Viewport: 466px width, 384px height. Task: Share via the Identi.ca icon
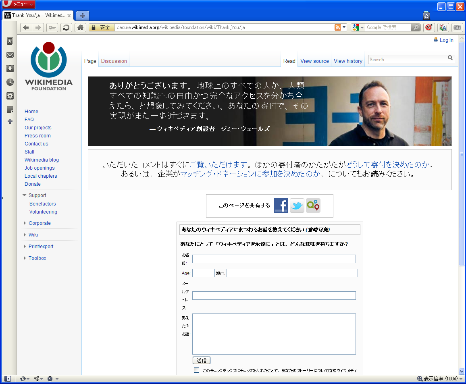pyautogui.click(x=313, y=205)
